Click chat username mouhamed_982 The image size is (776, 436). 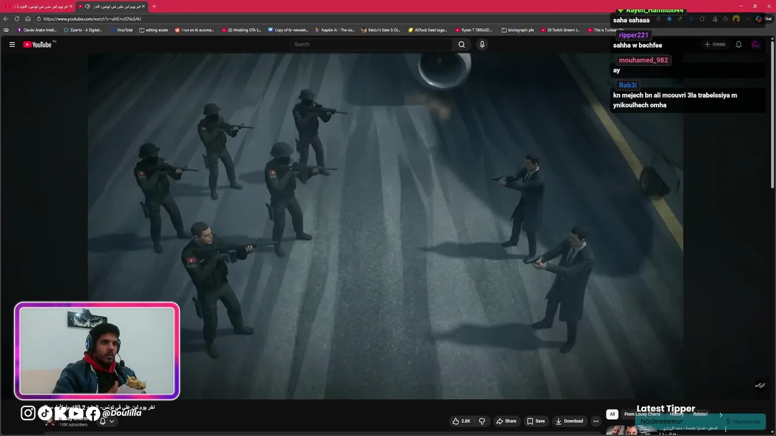(643, 60)
